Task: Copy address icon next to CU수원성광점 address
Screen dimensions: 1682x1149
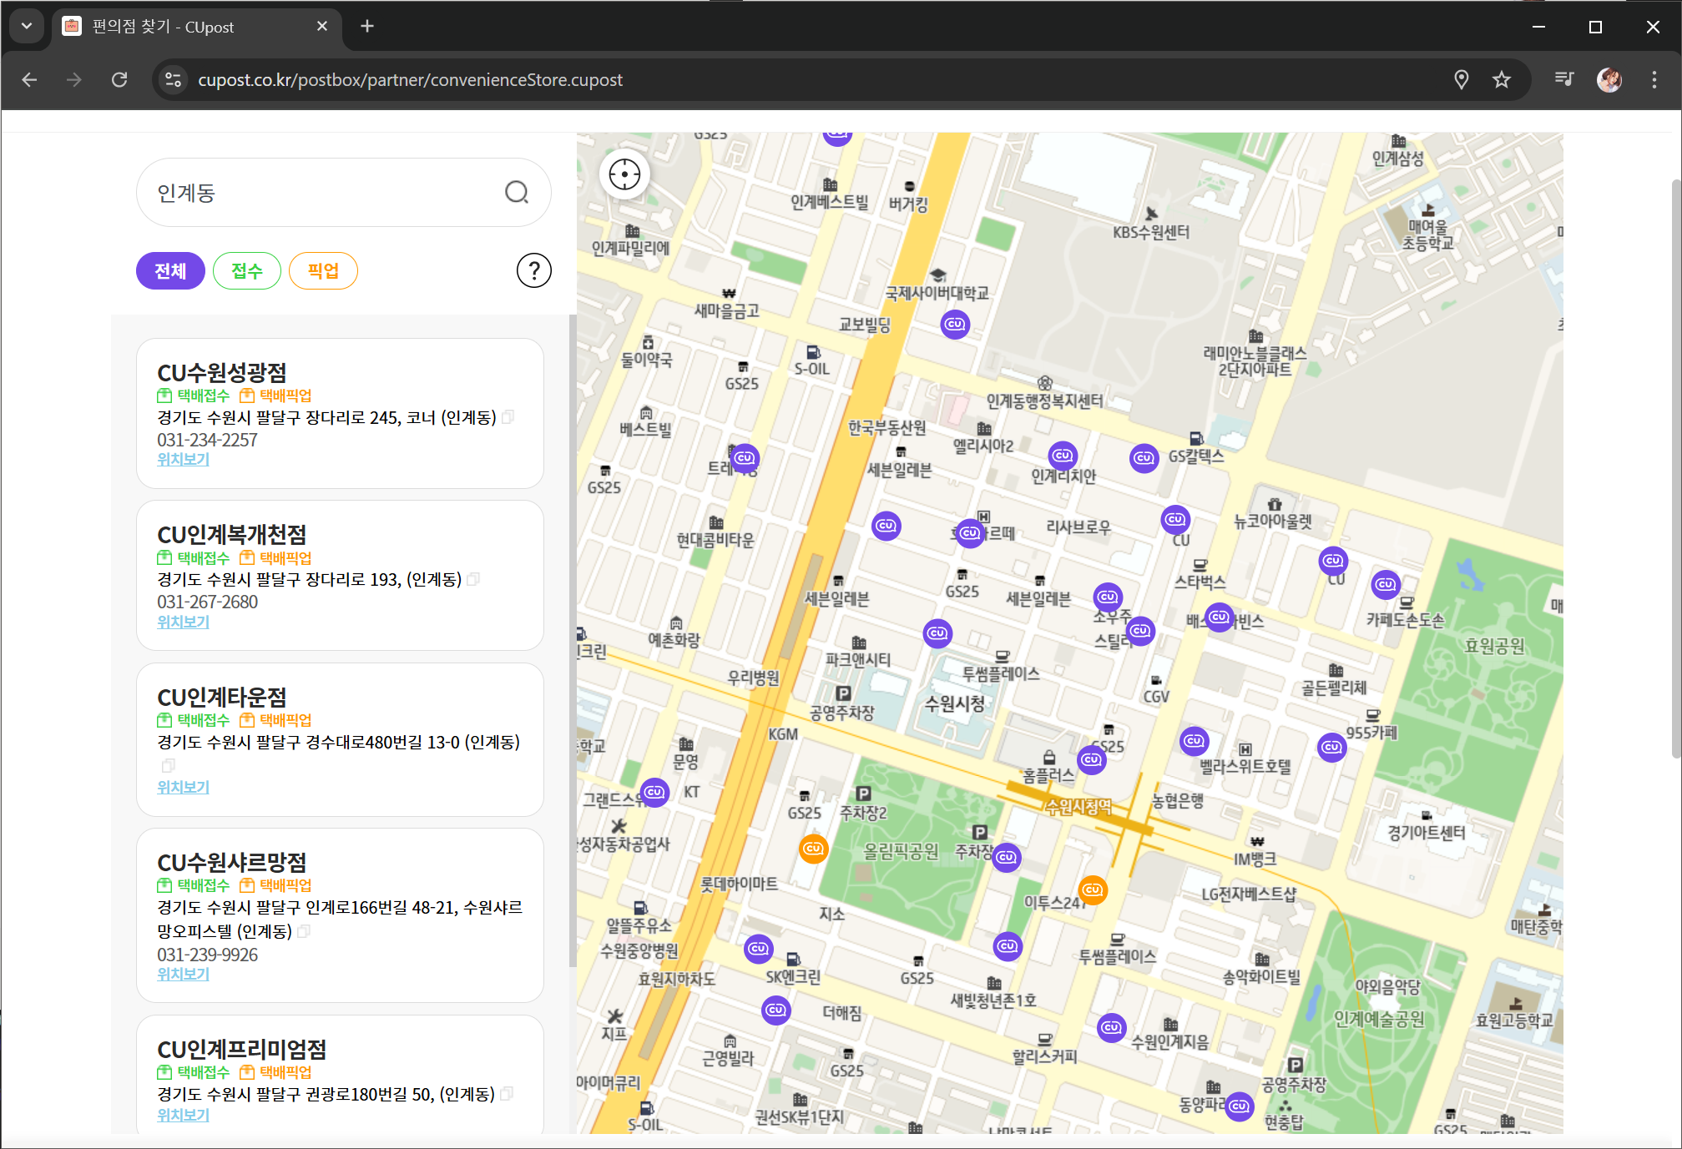Action: pos(508,416)
